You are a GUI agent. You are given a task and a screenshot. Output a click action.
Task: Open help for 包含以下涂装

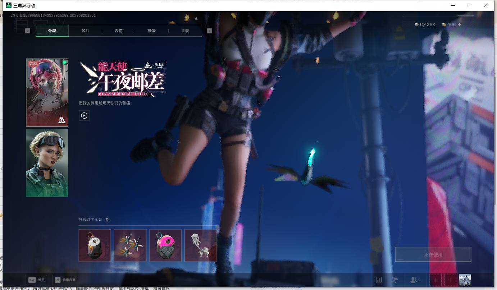107,220
